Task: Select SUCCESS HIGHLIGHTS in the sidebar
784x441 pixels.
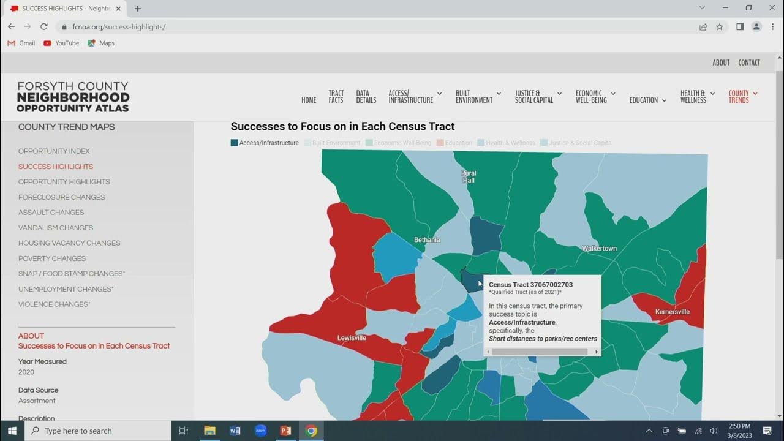Action: point(56,167)
